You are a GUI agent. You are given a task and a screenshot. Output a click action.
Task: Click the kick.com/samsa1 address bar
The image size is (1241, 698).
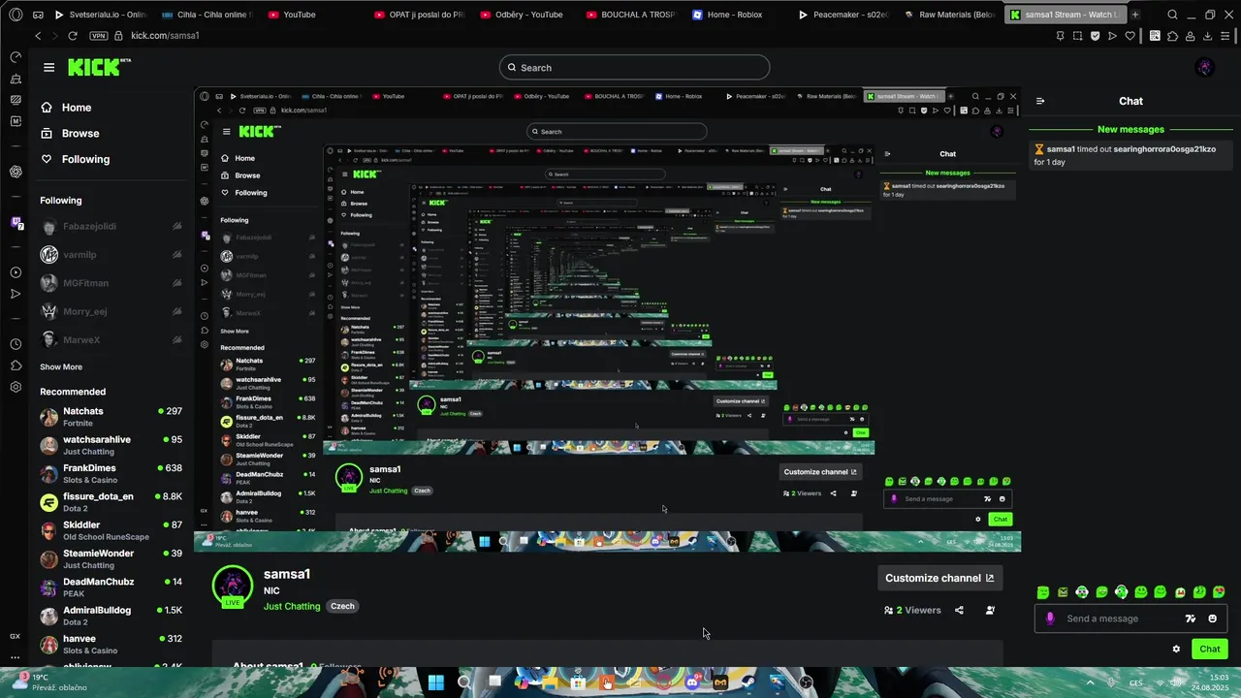tap(165, 35)
